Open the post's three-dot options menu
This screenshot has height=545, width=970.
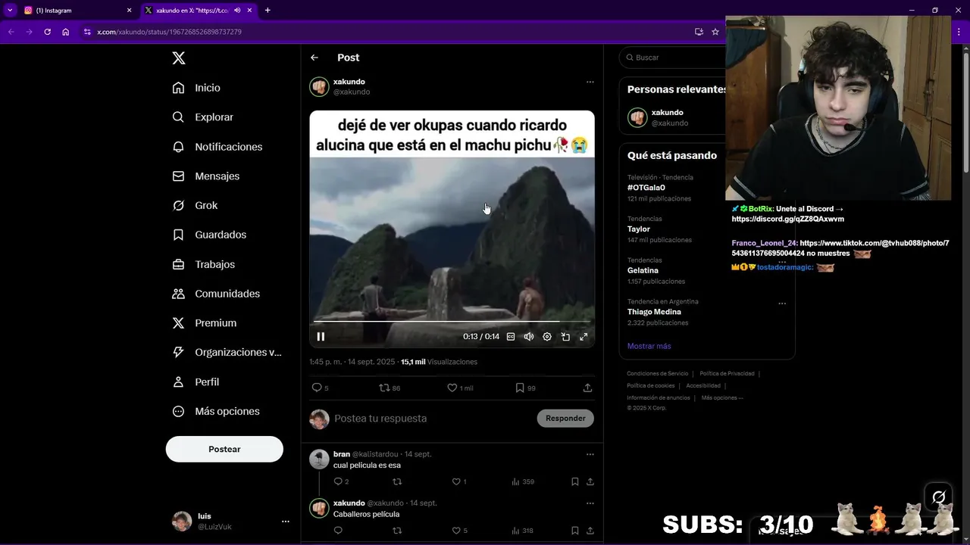pos(590,82)
